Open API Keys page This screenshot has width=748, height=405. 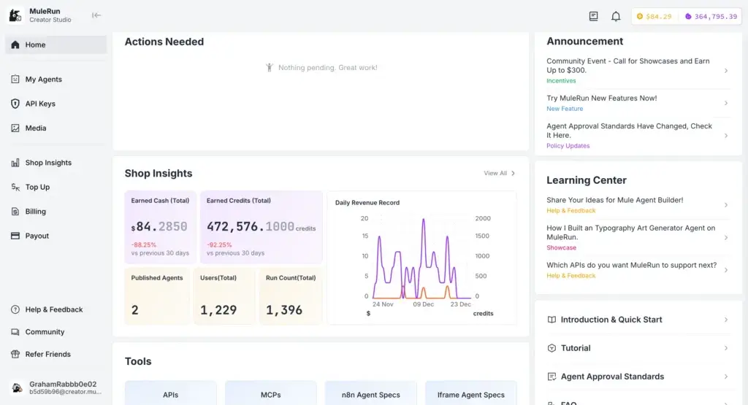pos(56,104)
